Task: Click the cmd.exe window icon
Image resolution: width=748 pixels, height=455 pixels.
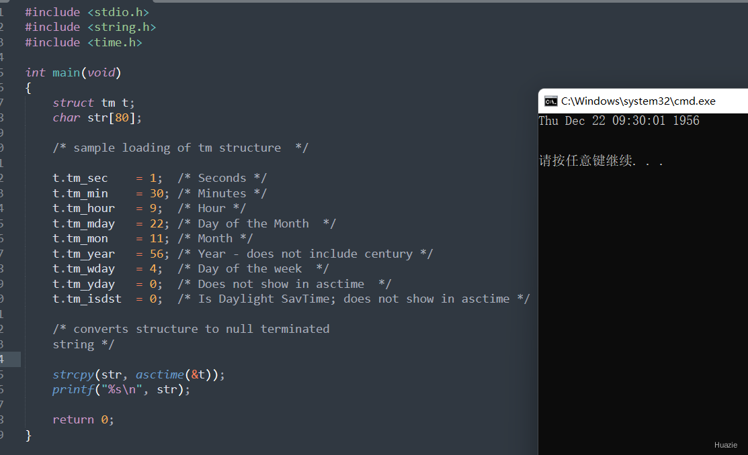Action: click(550, 101)
